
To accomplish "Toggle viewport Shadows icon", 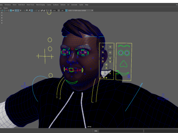I will [x=23, y=10].
